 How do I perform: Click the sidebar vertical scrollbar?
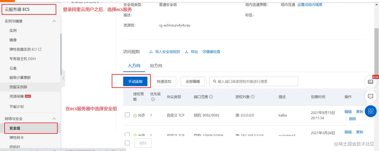coord(61,54)
